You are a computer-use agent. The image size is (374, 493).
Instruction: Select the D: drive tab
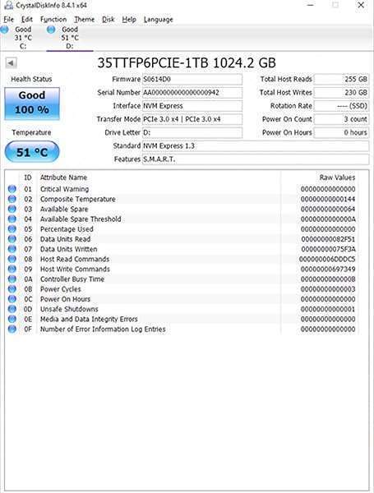(70, 38)
